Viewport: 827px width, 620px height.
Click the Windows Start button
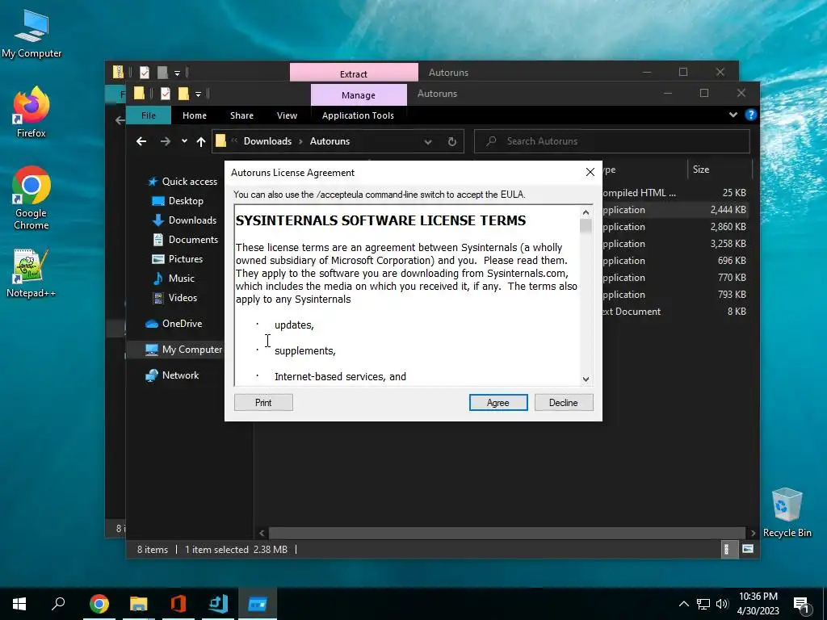pyautogui.click(x=19, y=604)
